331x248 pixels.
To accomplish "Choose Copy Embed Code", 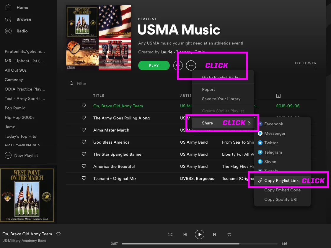I will (283, 190).
